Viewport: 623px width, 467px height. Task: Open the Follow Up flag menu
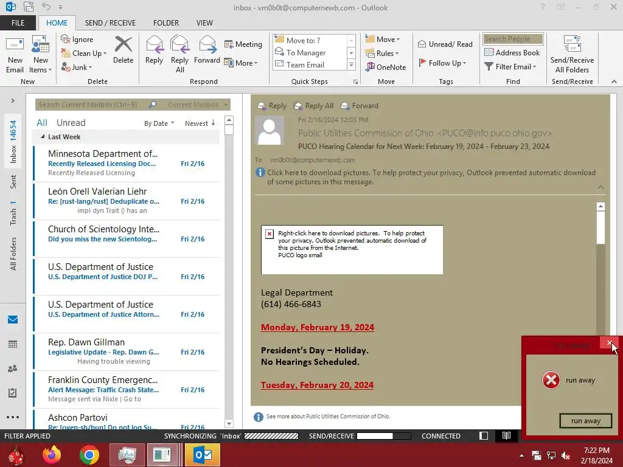pyautogui.click(x=442, y=63)
